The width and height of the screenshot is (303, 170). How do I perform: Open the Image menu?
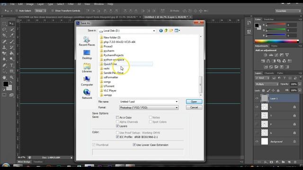(30, 4)
